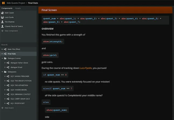174x120 pixels.
Task: Open SQ4: TAVERN BRAWL board
Action: tap(19, 90)
